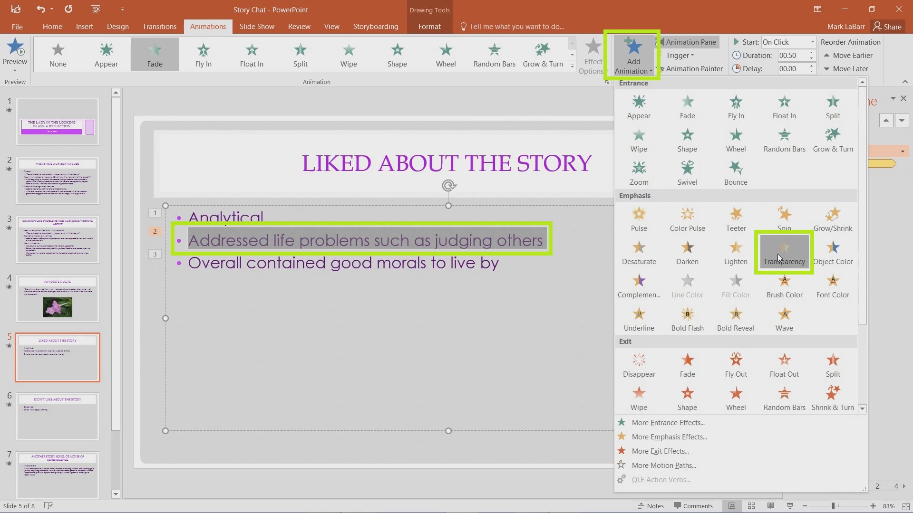The image size is (913, 513).
Task: Open the Transitions ribbon tab
Action: click(x=159, y=26)
